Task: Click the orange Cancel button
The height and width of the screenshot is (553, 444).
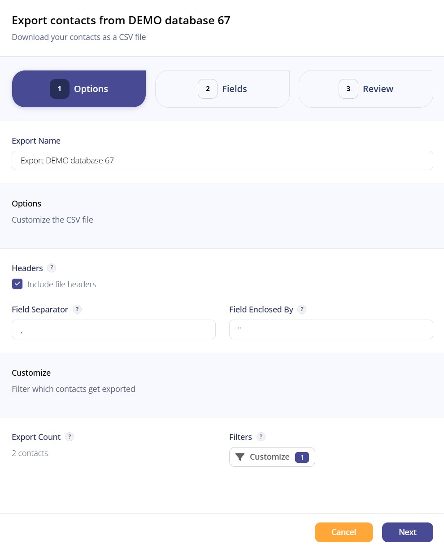Action: pyautogui.click(x=344, y=532)
